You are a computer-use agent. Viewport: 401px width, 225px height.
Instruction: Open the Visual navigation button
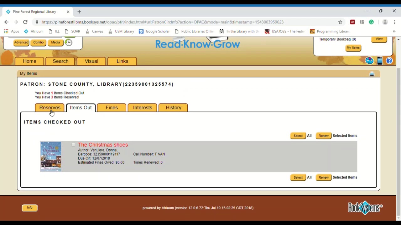(91, 61)
